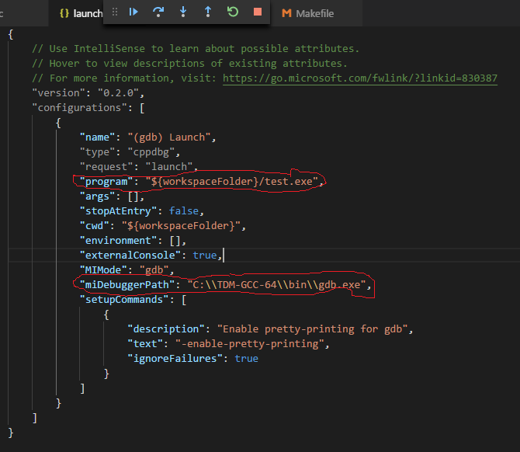Click the "${workspaceFolder}/test.exe" value
This screenshot has width=520, height=452.
(x=232, y=182)
